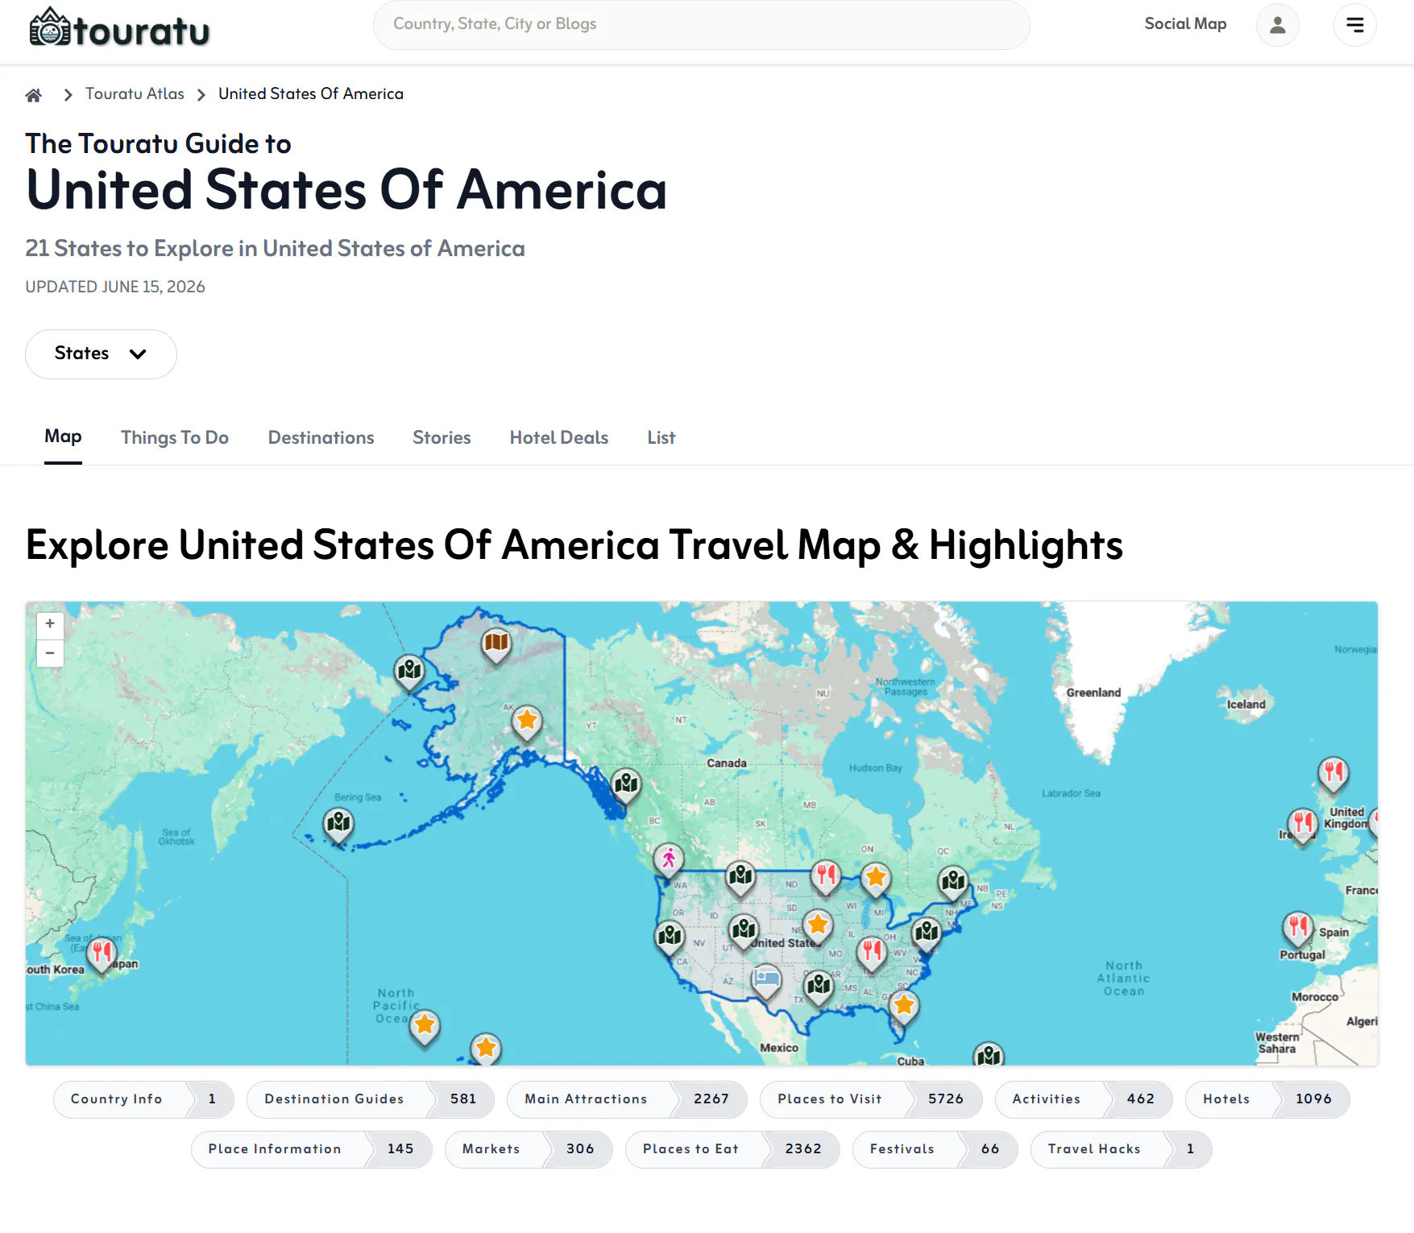Open the Hotel Deals tab
The image size is (1414, 1233).
pyautogui.click(x=559, y=438)
